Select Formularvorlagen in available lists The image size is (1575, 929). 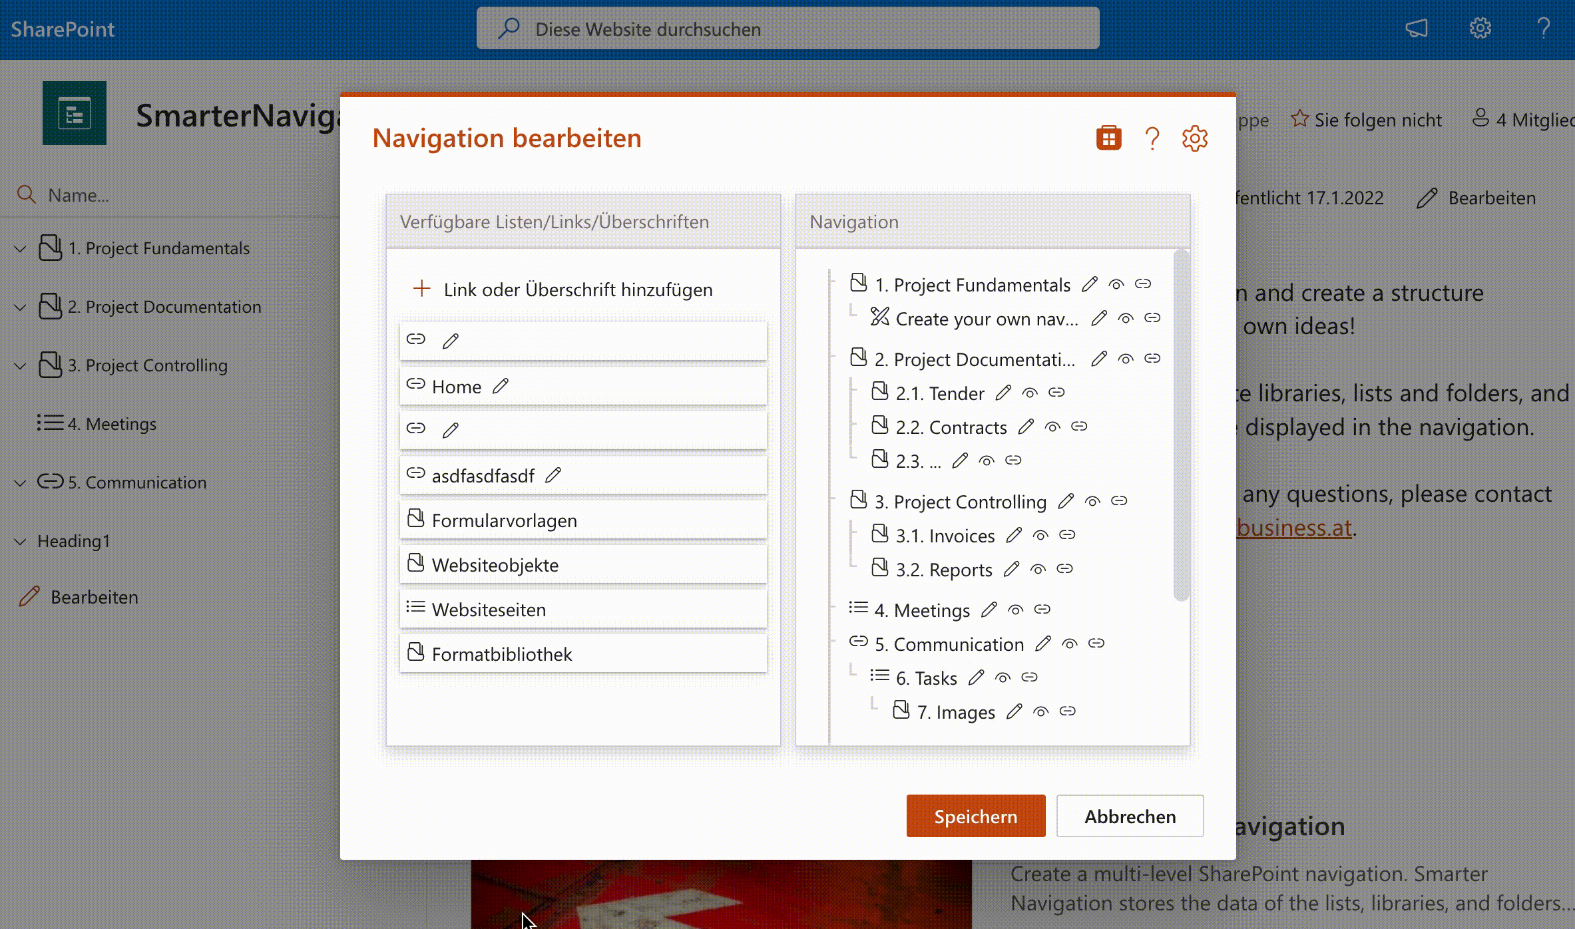pos(504,520)
